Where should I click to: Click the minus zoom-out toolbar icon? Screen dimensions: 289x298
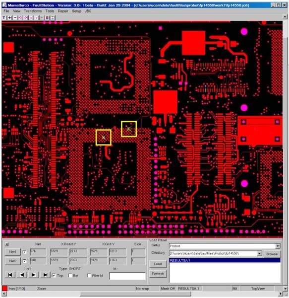15,18
